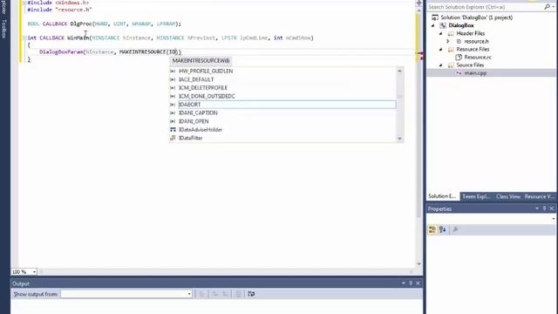Open the Toolbox side tab
Image resolution: width=558 pixels, height=314 pixels.
[3, 29]
